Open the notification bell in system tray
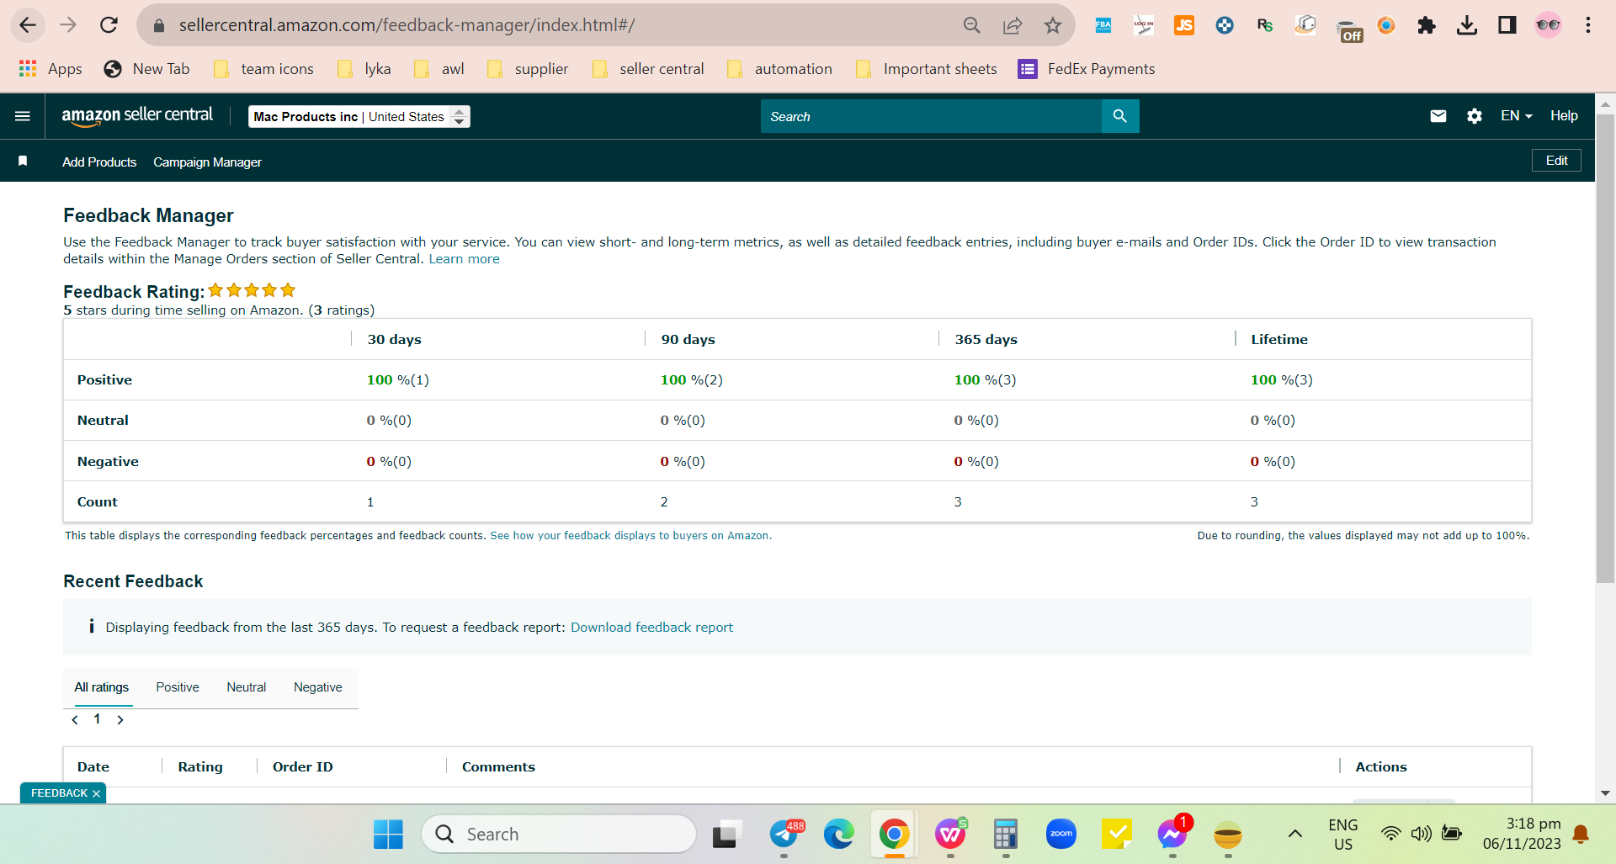This screenshot has height=864, width=1616. click(x=1581, y=834)
